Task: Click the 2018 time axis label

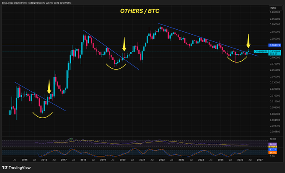Action: [83, 160]
